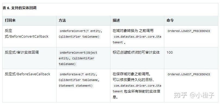Click description 在域对象转换为 之前调用
The height and width of the screenshot is (104, 220).
(x=133, y=31)
